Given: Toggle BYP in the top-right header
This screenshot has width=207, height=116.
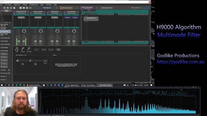Looking at the screenshot, I should coord(139,8).
